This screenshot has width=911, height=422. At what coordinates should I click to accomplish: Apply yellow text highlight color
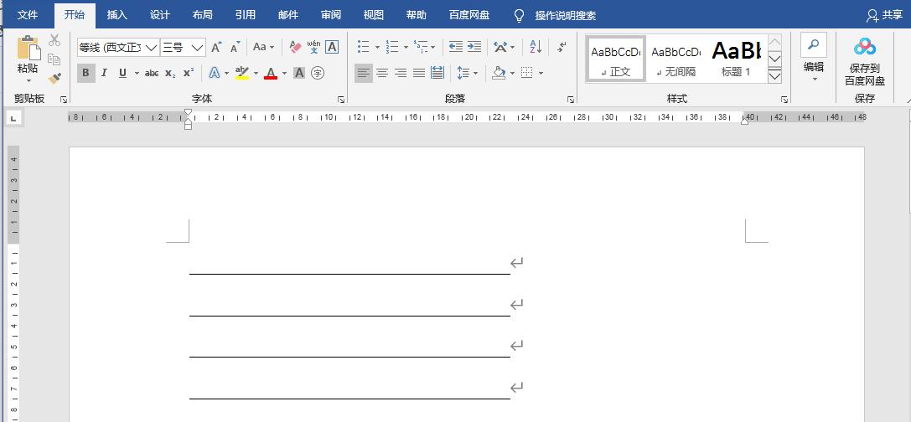coord(242,73)
